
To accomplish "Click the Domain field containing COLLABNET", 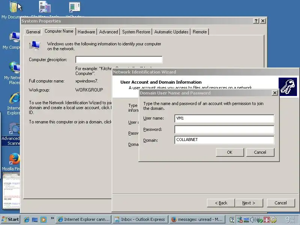I will (224, 140).
